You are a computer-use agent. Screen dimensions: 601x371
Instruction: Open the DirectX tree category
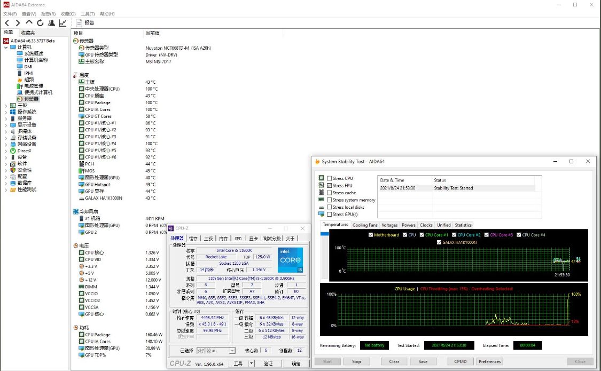24,151
